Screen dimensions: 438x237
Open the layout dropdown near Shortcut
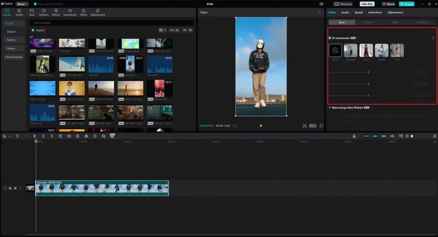pos(323,4)
